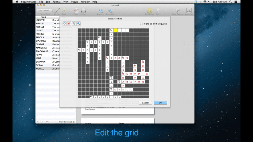Click the clock showing Sun 7:40 AM
The image size is (253, 142).
tap(220, 2)
